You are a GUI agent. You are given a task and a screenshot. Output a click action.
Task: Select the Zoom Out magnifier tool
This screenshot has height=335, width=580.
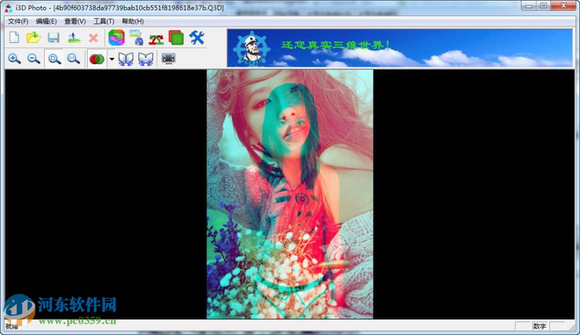coord(34,58)
